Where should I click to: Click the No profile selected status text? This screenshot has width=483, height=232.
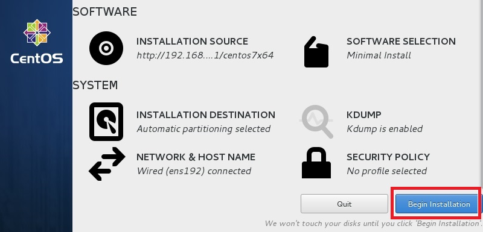(x=387, y=171)
